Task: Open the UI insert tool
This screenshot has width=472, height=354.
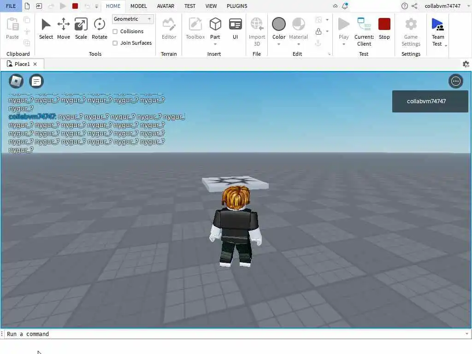Action: pos(235,29)
